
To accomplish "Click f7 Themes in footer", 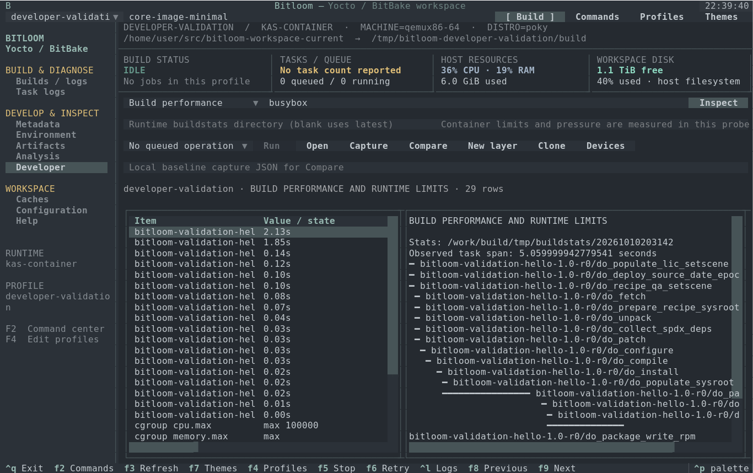I will tap(213, 468).
